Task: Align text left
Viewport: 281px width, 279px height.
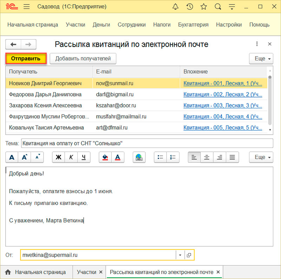Action: (x=194, y=157)
